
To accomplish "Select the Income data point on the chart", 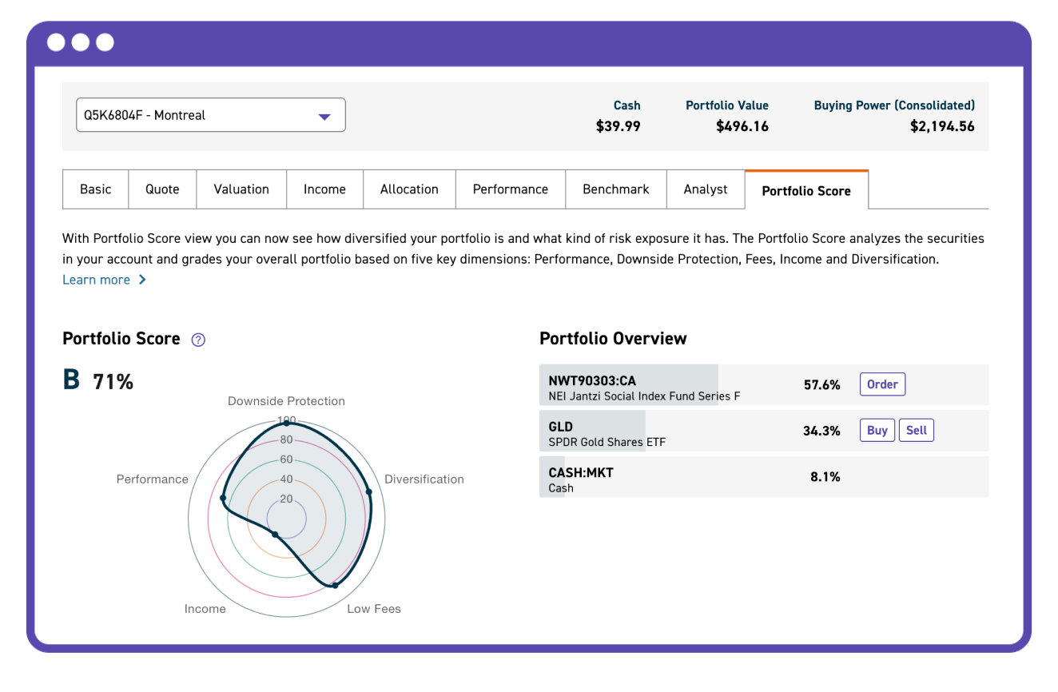I will click(275, 534).
